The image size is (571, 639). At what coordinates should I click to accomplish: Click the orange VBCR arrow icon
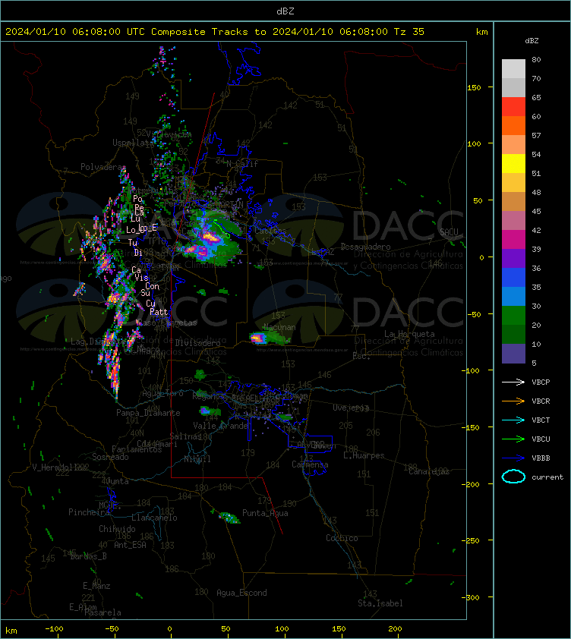tap(513, 401)
